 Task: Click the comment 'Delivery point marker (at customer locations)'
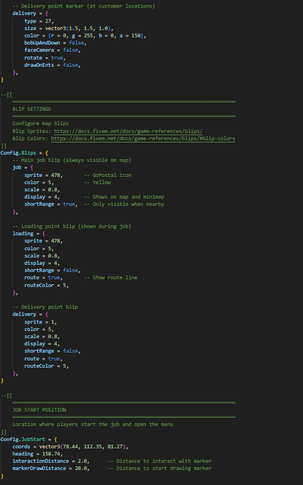click(84, 6)
